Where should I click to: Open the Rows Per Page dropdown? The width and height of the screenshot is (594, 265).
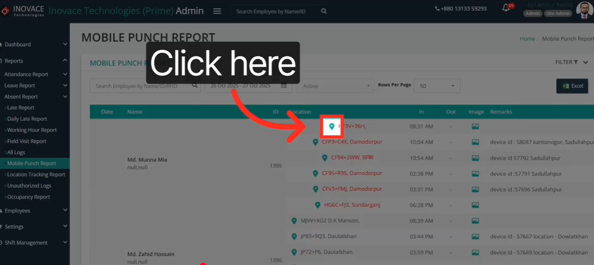click(x=437, y=86)
